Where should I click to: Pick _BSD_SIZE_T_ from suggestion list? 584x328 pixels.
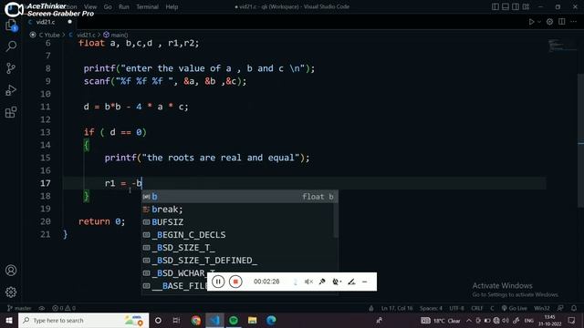coord(239,248)
